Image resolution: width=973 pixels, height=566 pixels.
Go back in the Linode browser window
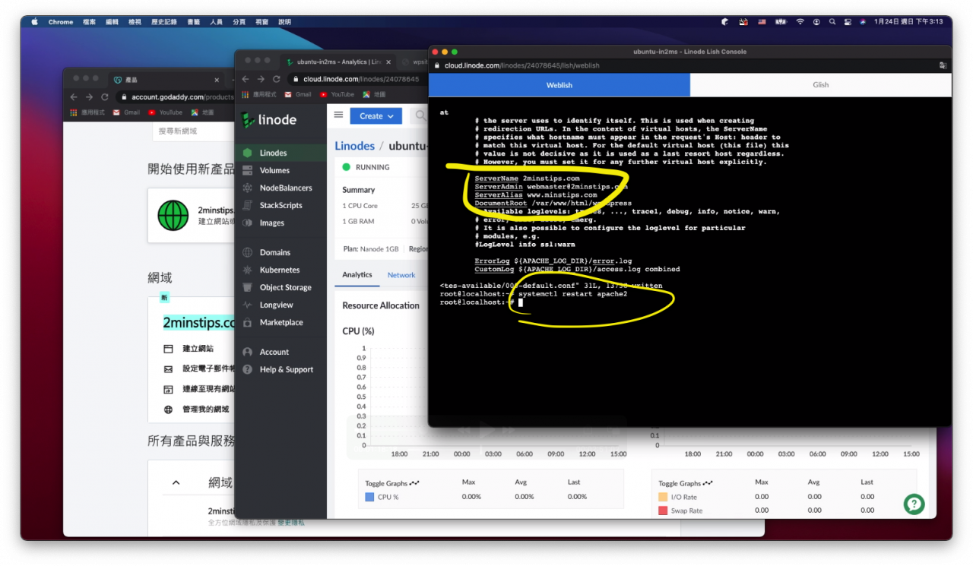(246, 79)
